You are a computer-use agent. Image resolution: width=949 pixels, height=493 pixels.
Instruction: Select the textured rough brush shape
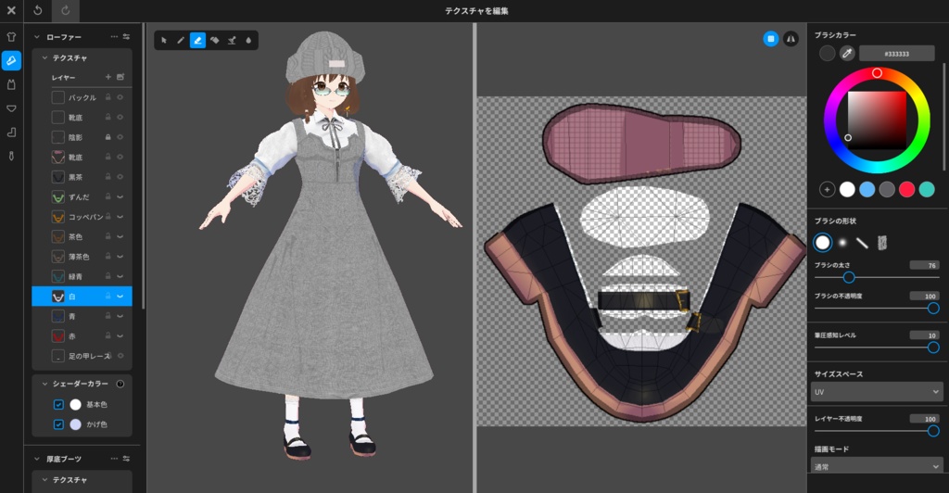click(x=882, y=243)
